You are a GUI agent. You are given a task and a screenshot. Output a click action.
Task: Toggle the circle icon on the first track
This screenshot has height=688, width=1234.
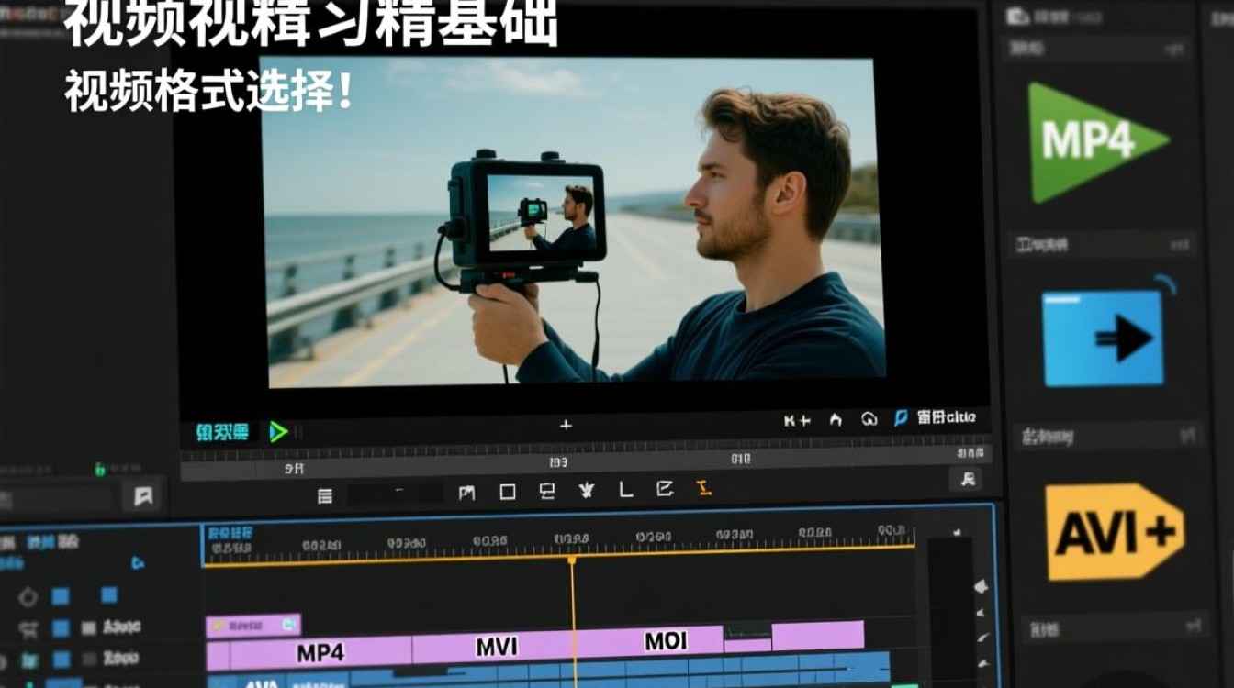(x=28, y=597)
